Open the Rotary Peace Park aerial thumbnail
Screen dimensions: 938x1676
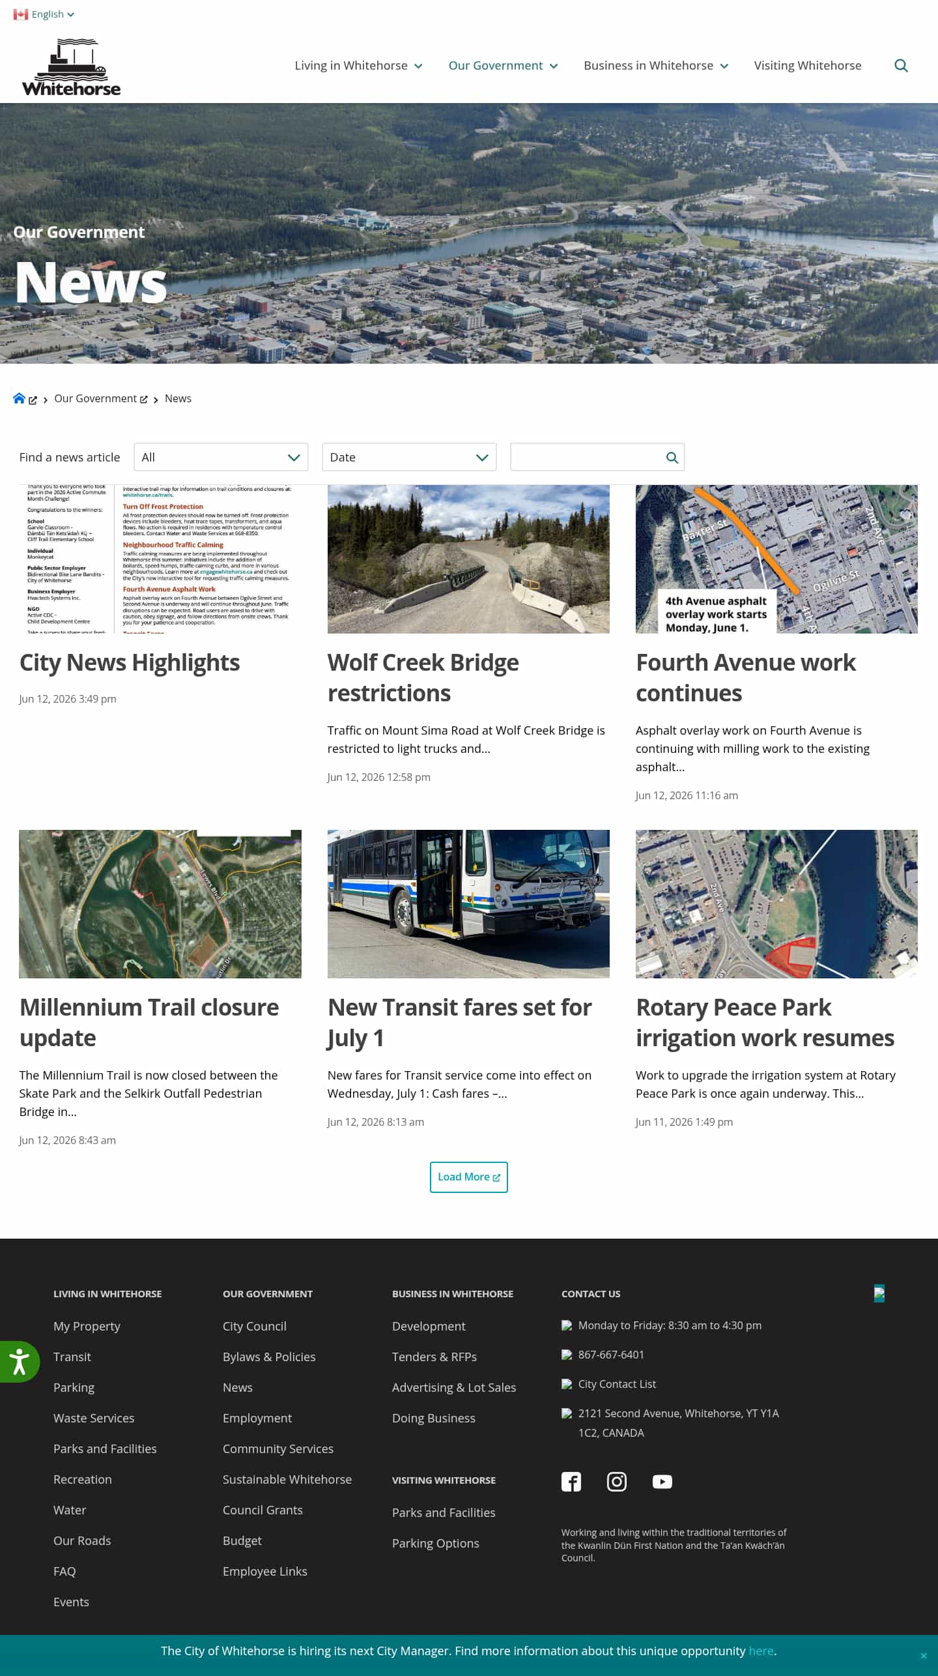coord(776,904)
